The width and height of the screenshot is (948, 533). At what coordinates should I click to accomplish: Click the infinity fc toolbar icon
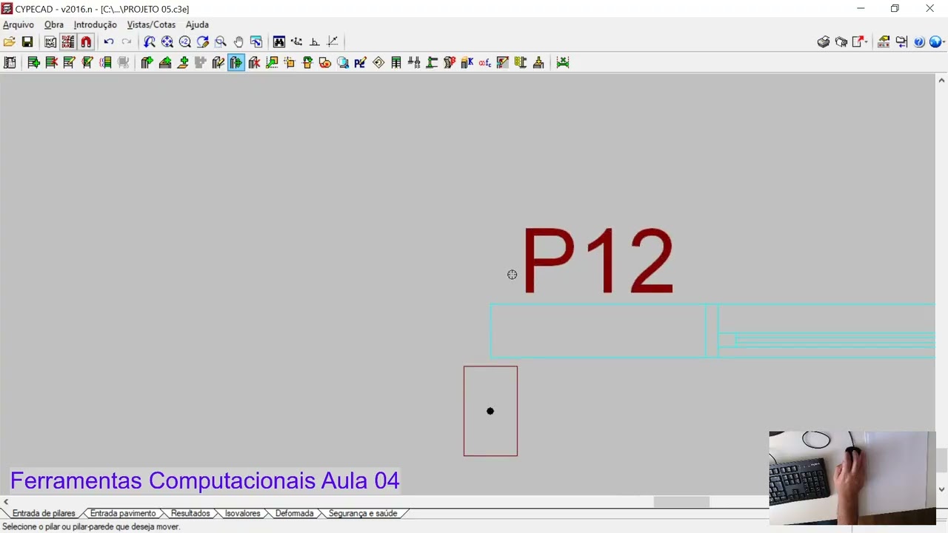[485, 63]
